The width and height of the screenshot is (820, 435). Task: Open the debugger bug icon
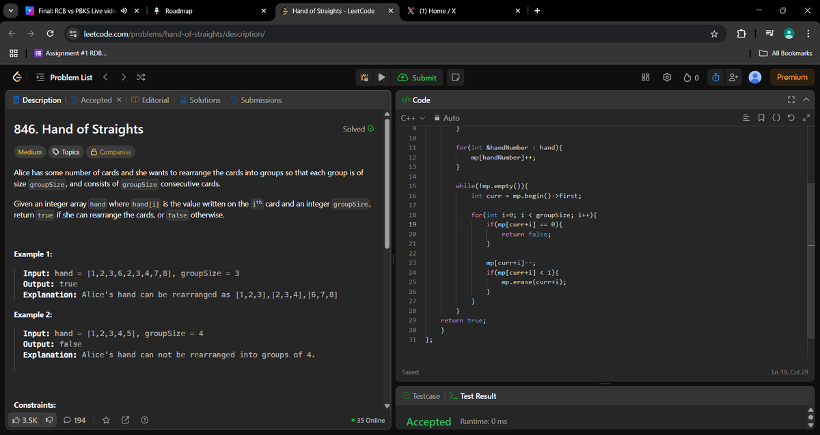pyautogui.click(x=364, y=77)
